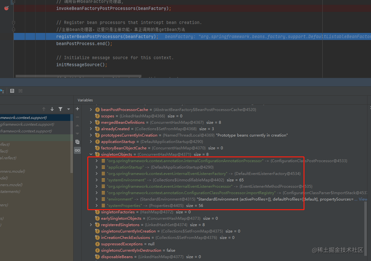371x261 pixels.
Task: Open the dropdown arrow beside the filter
Action: tap(69, 109)
